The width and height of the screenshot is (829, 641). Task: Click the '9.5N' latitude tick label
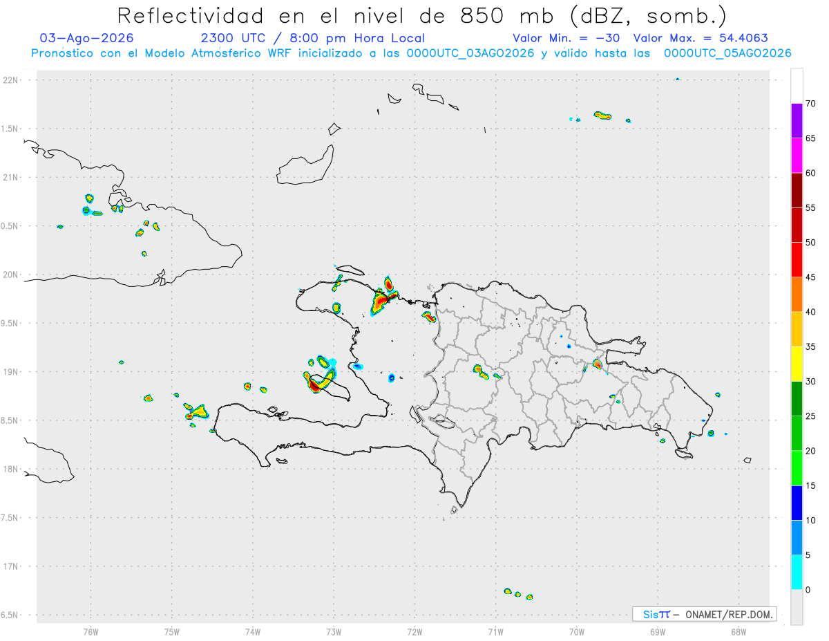10,323
